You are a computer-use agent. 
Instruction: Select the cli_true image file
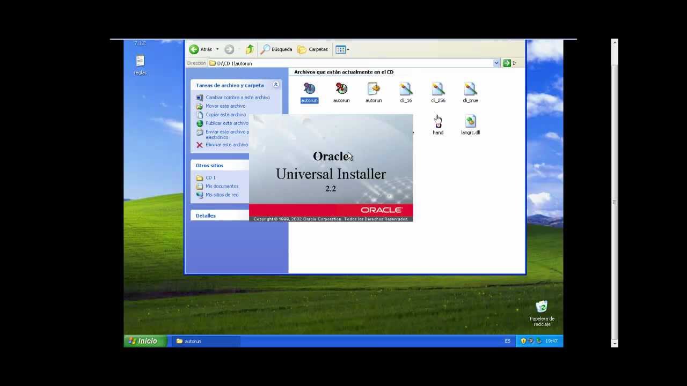[x=470, y=93]
